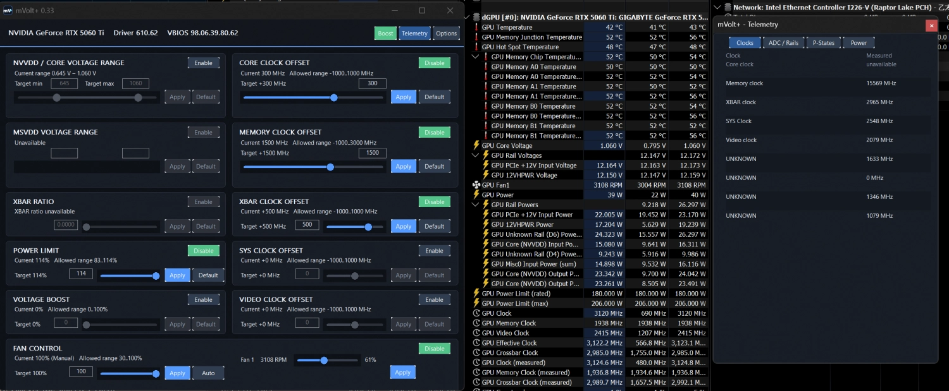The width and height of the screenshot is (949, 391).
Task: Click thermometer icon beside GPU Memory Junction Temperature
Action: click(476, 37)
